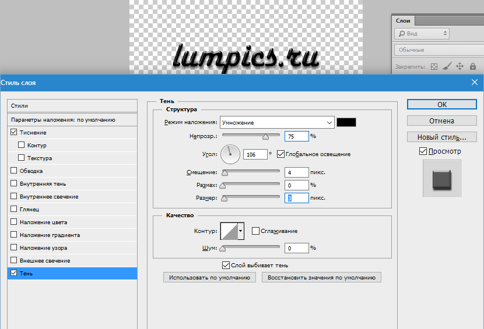Toggle the Просмотр preview checkbox

pyautogui.click(x=423, y=151)
